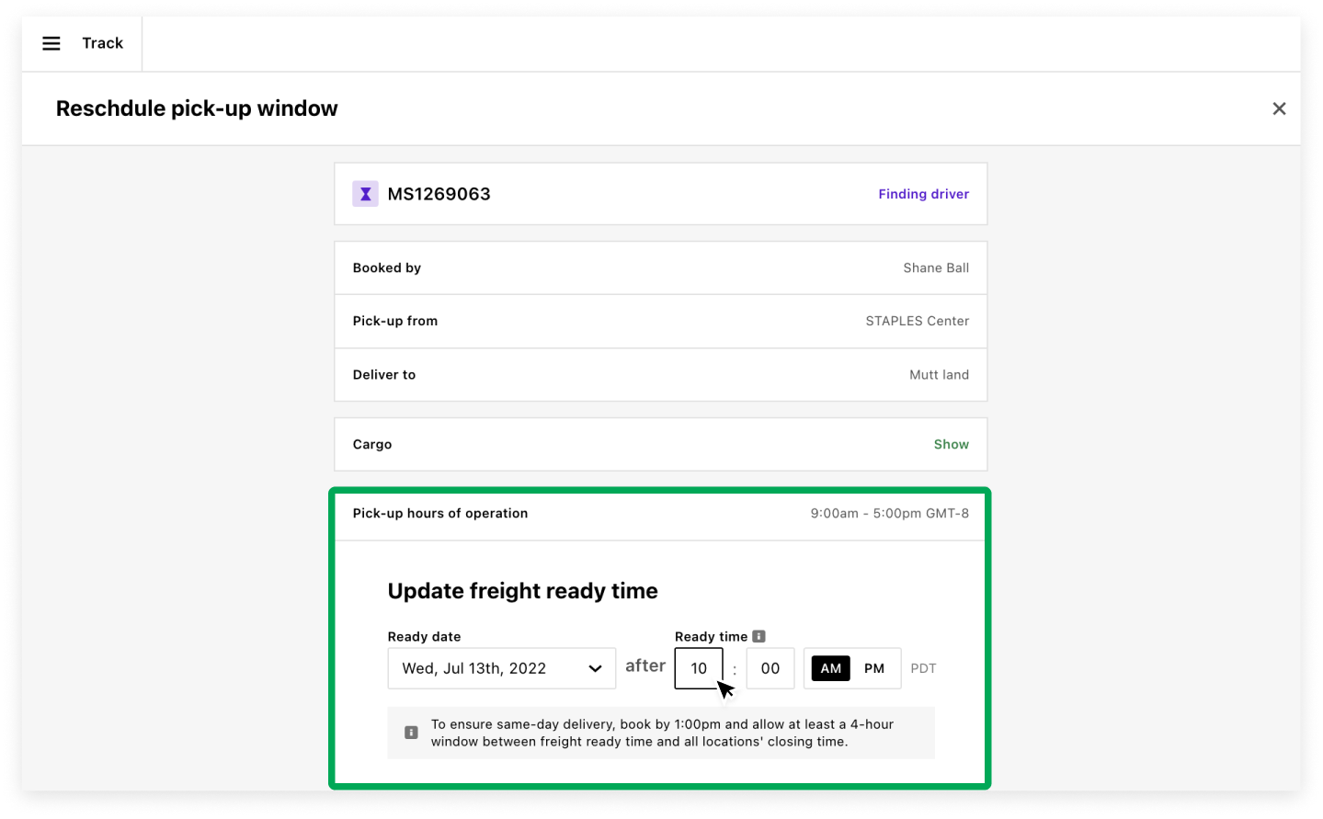The height and width of the screenshot is (819, 1323).
Task: Click the minutes input field showing 00
Action: pyautogui.click(x=770, y=668)
